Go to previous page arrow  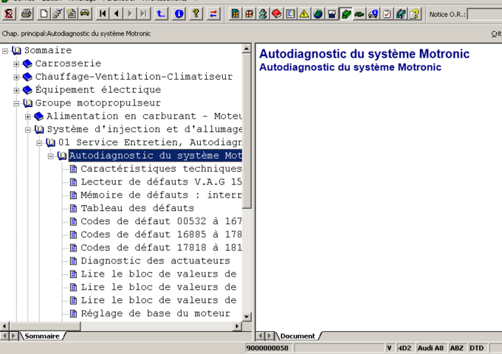click(117, 14)
